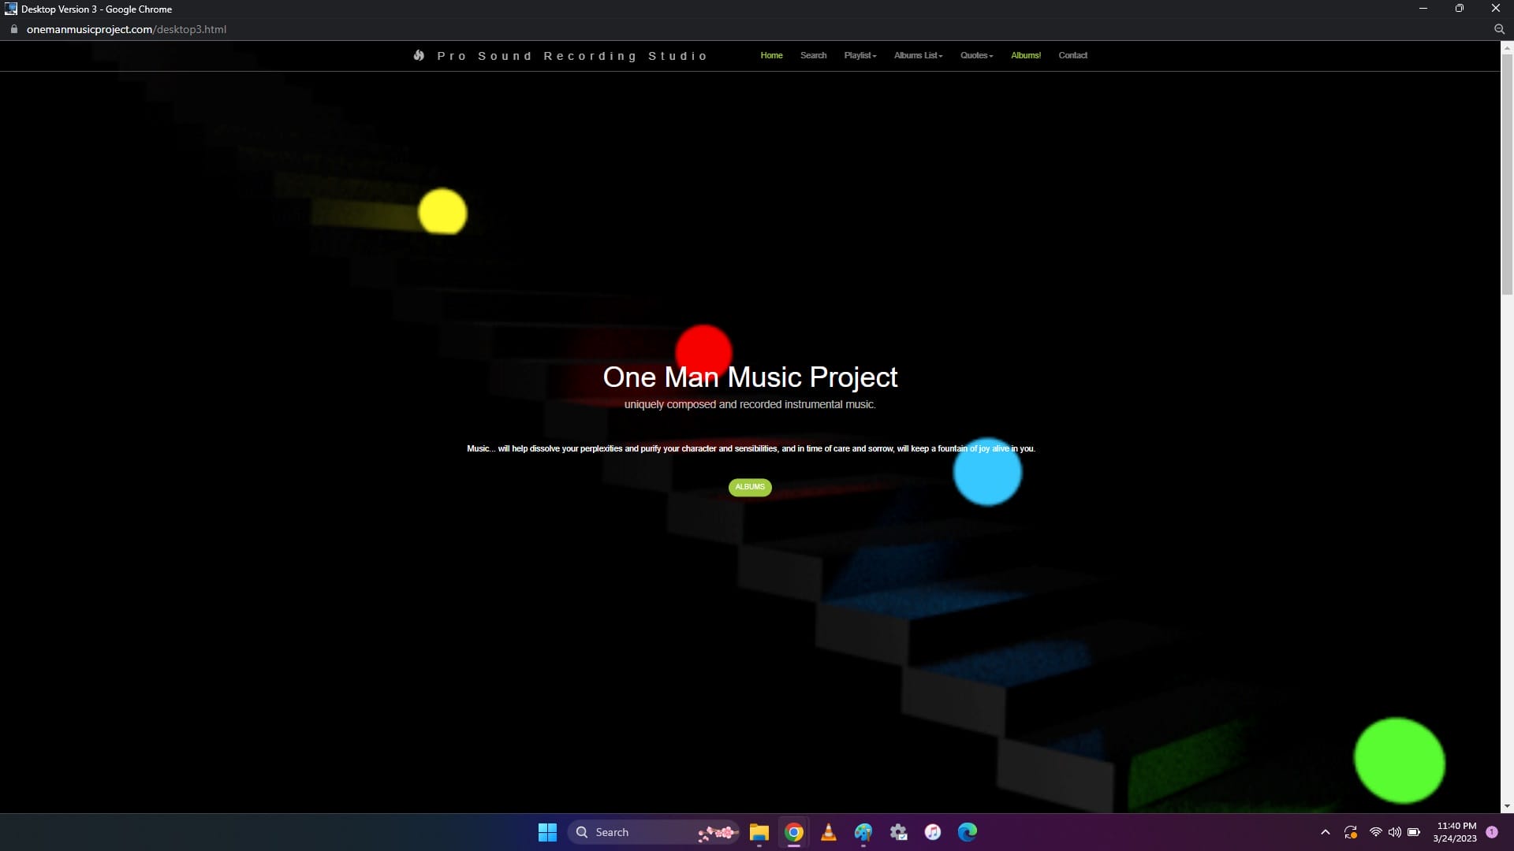Image resolution: width=1514 pixels, height=851 pixels.
Task: Open iTunes music app from taskbar
Action: [x=932, y=832]
